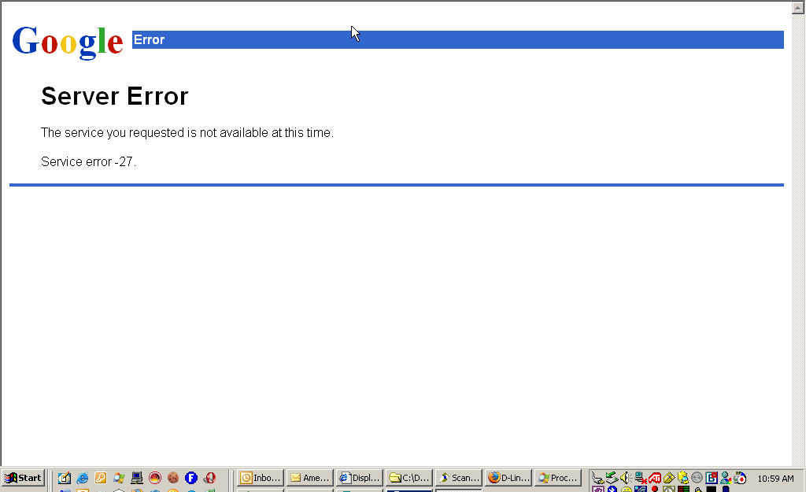The width and height of the screenshot is (806, 492).
Task: Switch to the C:\D... folder taskbar window
Action: coord(409,478)
